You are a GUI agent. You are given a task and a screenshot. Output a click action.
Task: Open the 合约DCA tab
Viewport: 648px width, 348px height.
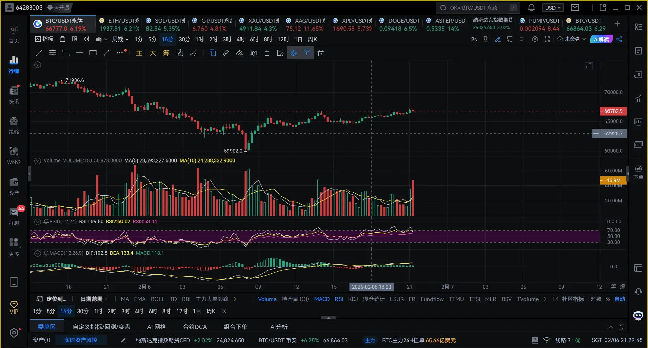(x=195, y=327)
